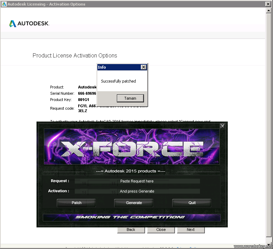Click the Next button
Image resolution: width=273 pixels, height=249 pixels.
click(x=191, y=230)
